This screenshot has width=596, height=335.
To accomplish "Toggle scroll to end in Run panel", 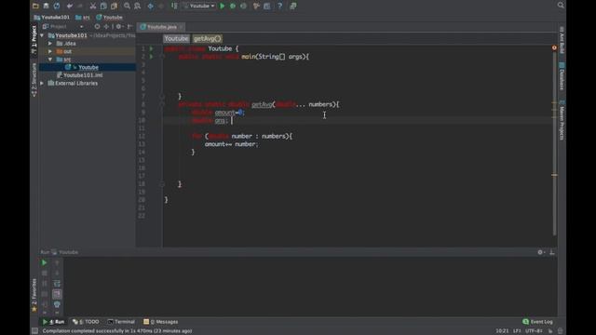I will coord(57,294).
